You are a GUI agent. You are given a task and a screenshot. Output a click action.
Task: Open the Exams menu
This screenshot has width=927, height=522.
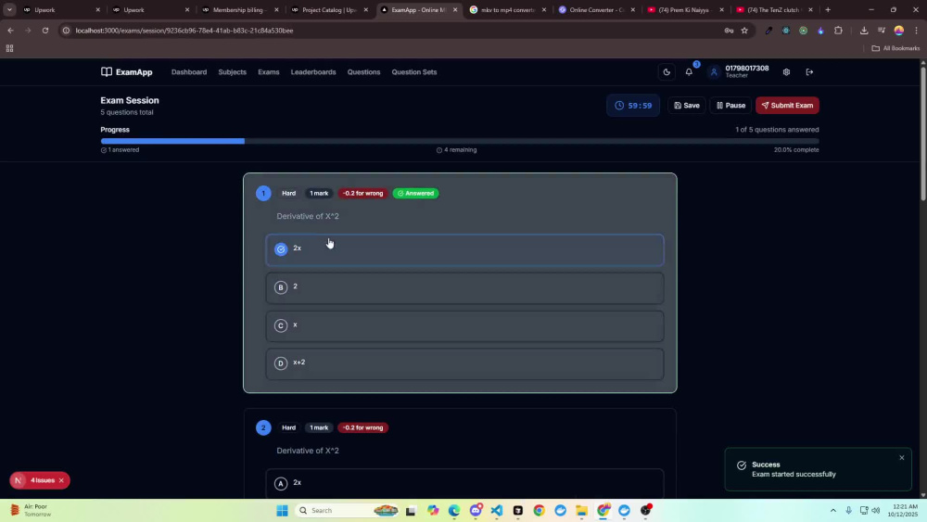[269, 72]
